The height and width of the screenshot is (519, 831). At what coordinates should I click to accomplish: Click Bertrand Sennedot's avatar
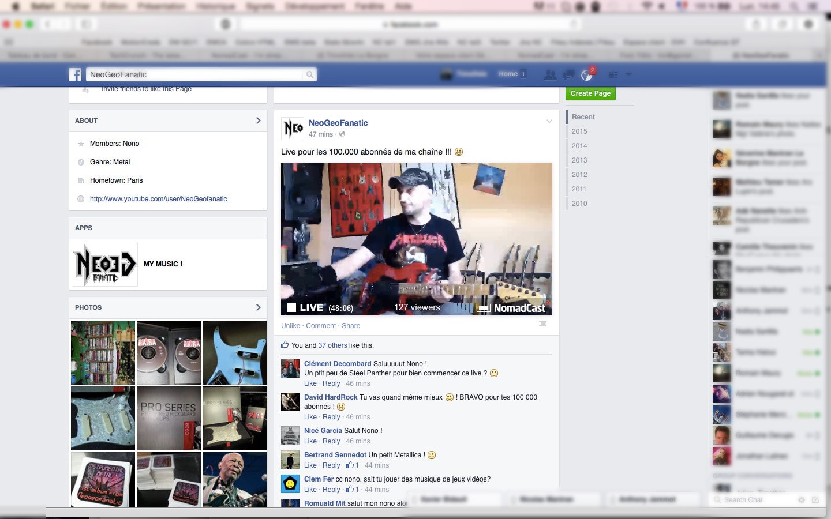(290, 459)
